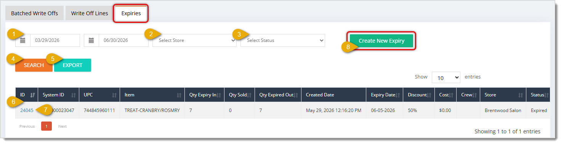The height and width of the screenshot is (144, 561).
Task: Click the end date field 06/30/2026
Action: coord(124,40)
